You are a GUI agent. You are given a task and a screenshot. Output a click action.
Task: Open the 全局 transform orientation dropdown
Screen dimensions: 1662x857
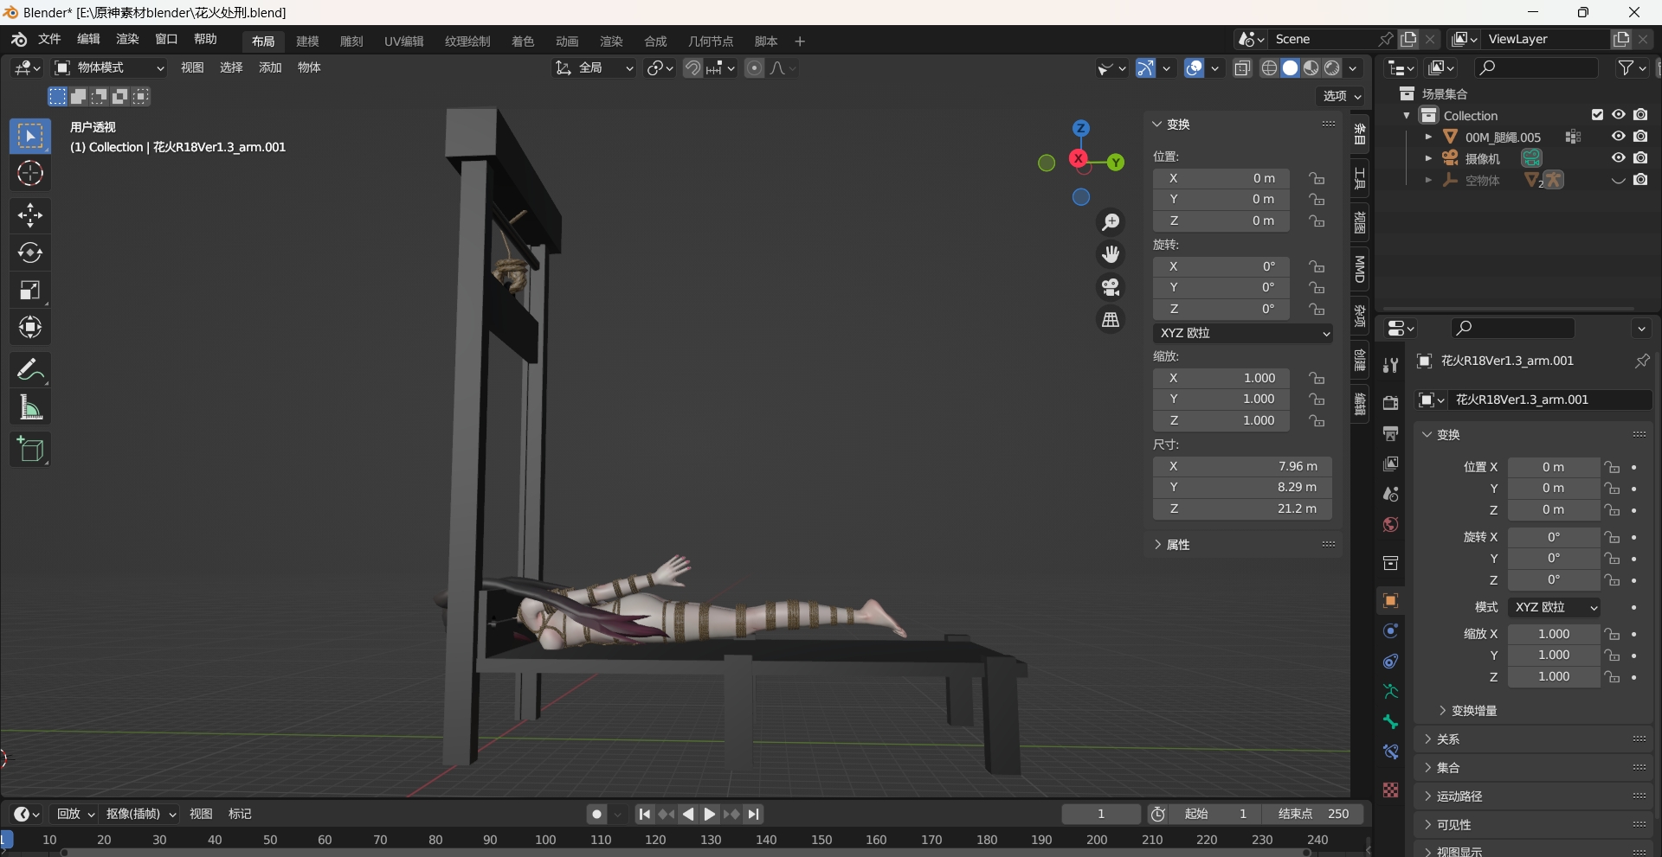(595, 68)
